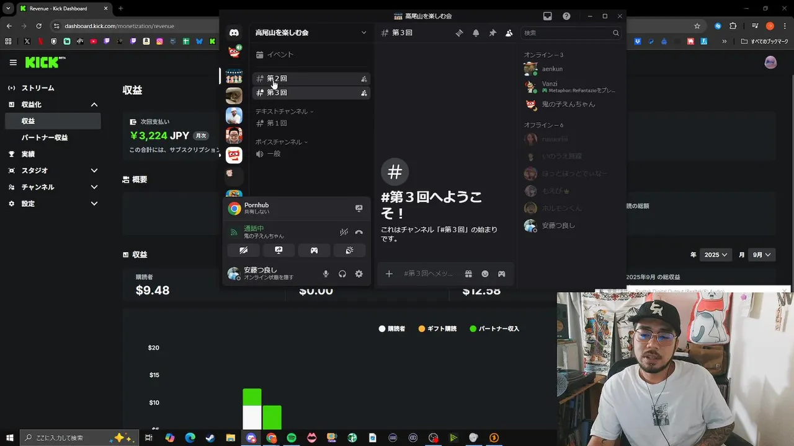Open threads icon in Discord channel header
794x446 pixels.
click(x=459, y=33)
